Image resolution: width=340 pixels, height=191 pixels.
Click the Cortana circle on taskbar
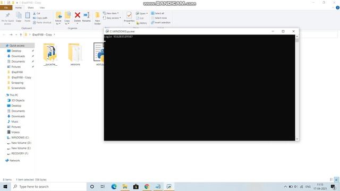(x=92, y=187)
